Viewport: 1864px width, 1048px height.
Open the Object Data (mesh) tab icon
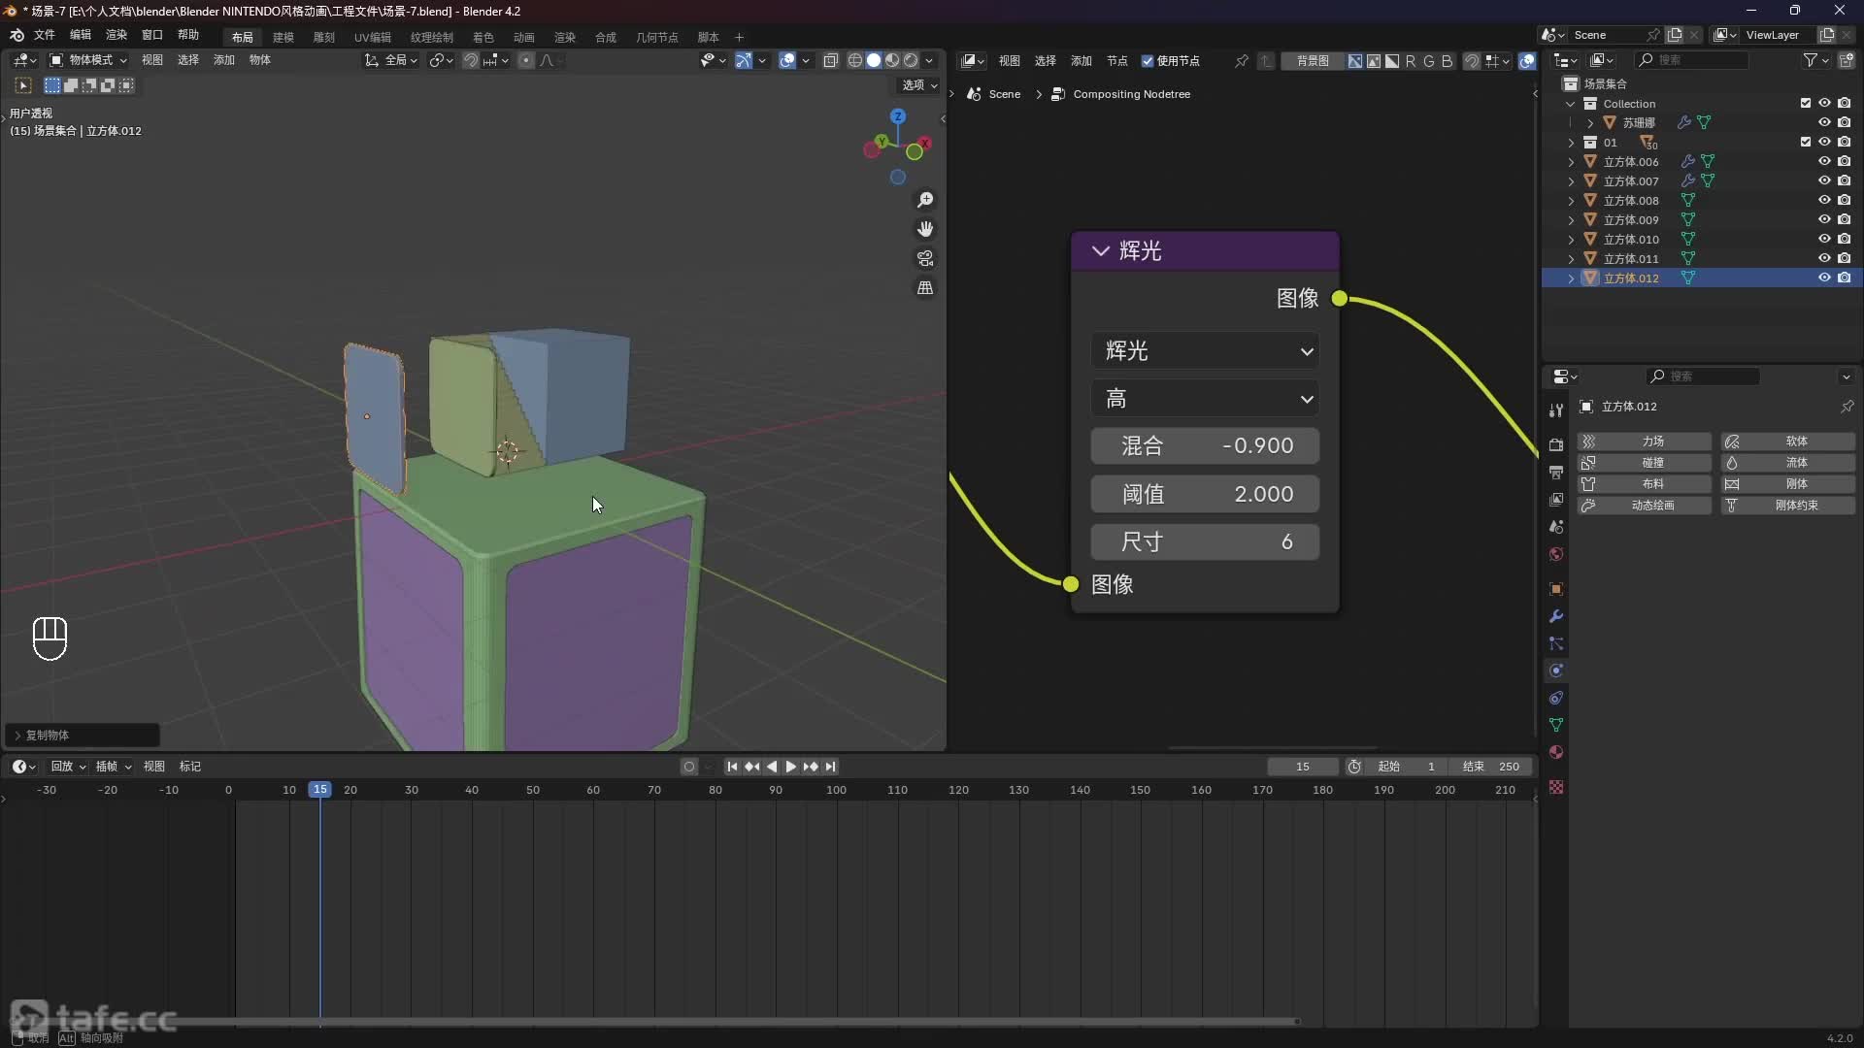coord(1556,725)
